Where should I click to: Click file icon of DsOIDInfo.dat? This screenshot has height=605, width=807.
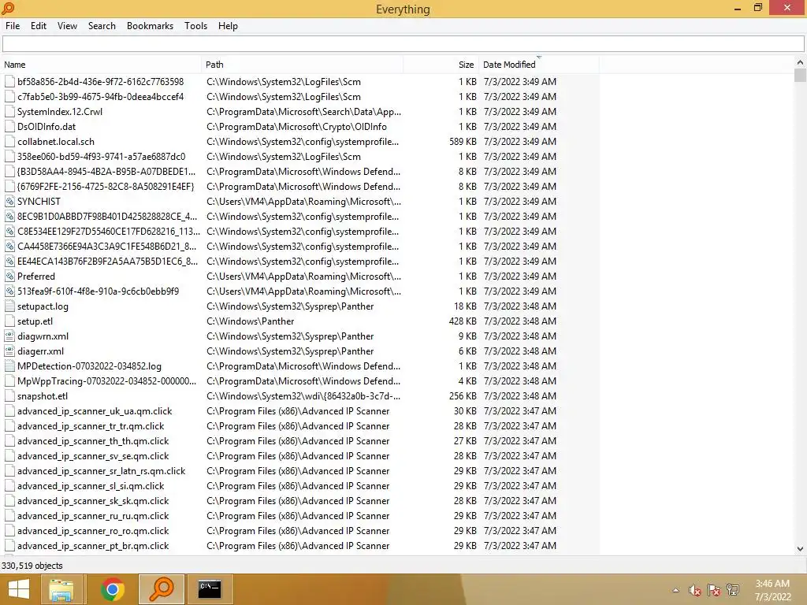(9, 127)
